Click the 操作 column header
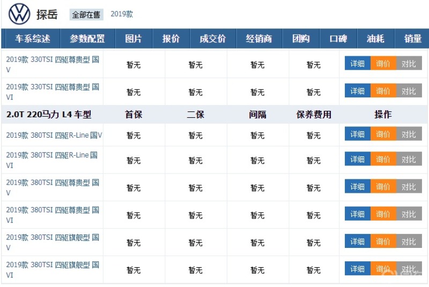This screenshot has width=429, height=287. [x=383, y=114]
